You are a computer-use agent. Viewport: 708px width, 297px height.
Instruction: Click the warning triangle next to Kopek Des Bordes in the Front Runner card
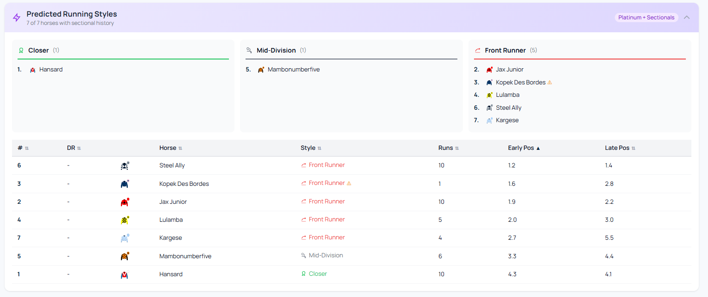click(x=550, y=83)
